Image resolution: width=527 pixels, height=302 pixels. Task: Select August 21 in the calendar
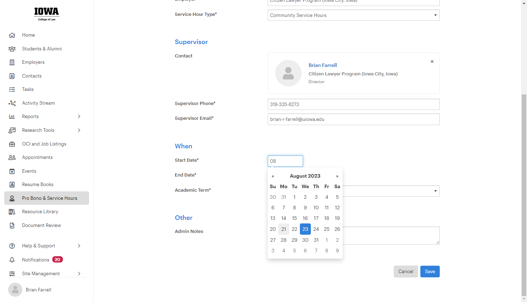(x=284, y=229)
